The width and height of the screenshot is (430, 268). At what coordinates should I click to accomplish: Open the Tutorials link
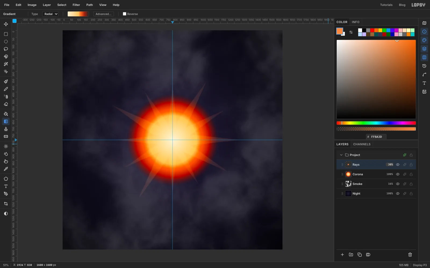[386, 5]
